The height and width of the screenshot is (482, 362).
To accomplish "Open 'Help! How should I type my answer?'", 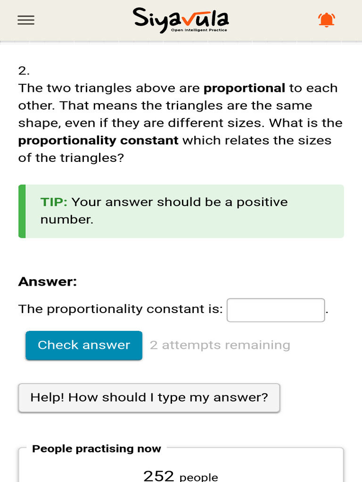I will 149,398.
